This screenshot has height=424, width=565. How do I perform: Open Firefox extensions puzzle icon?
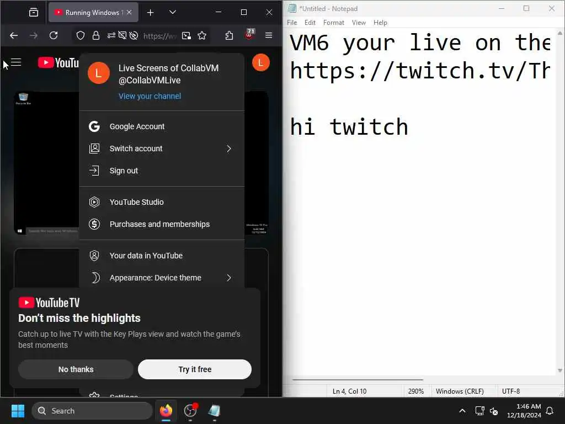coord(229,35)
